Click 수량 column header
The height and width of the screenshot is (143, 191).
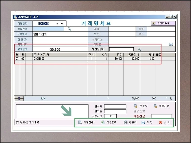[x=102, y=55]
